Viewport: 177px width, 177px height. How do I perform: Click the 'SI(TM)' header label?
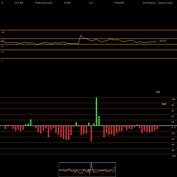(x=67, y=3)
